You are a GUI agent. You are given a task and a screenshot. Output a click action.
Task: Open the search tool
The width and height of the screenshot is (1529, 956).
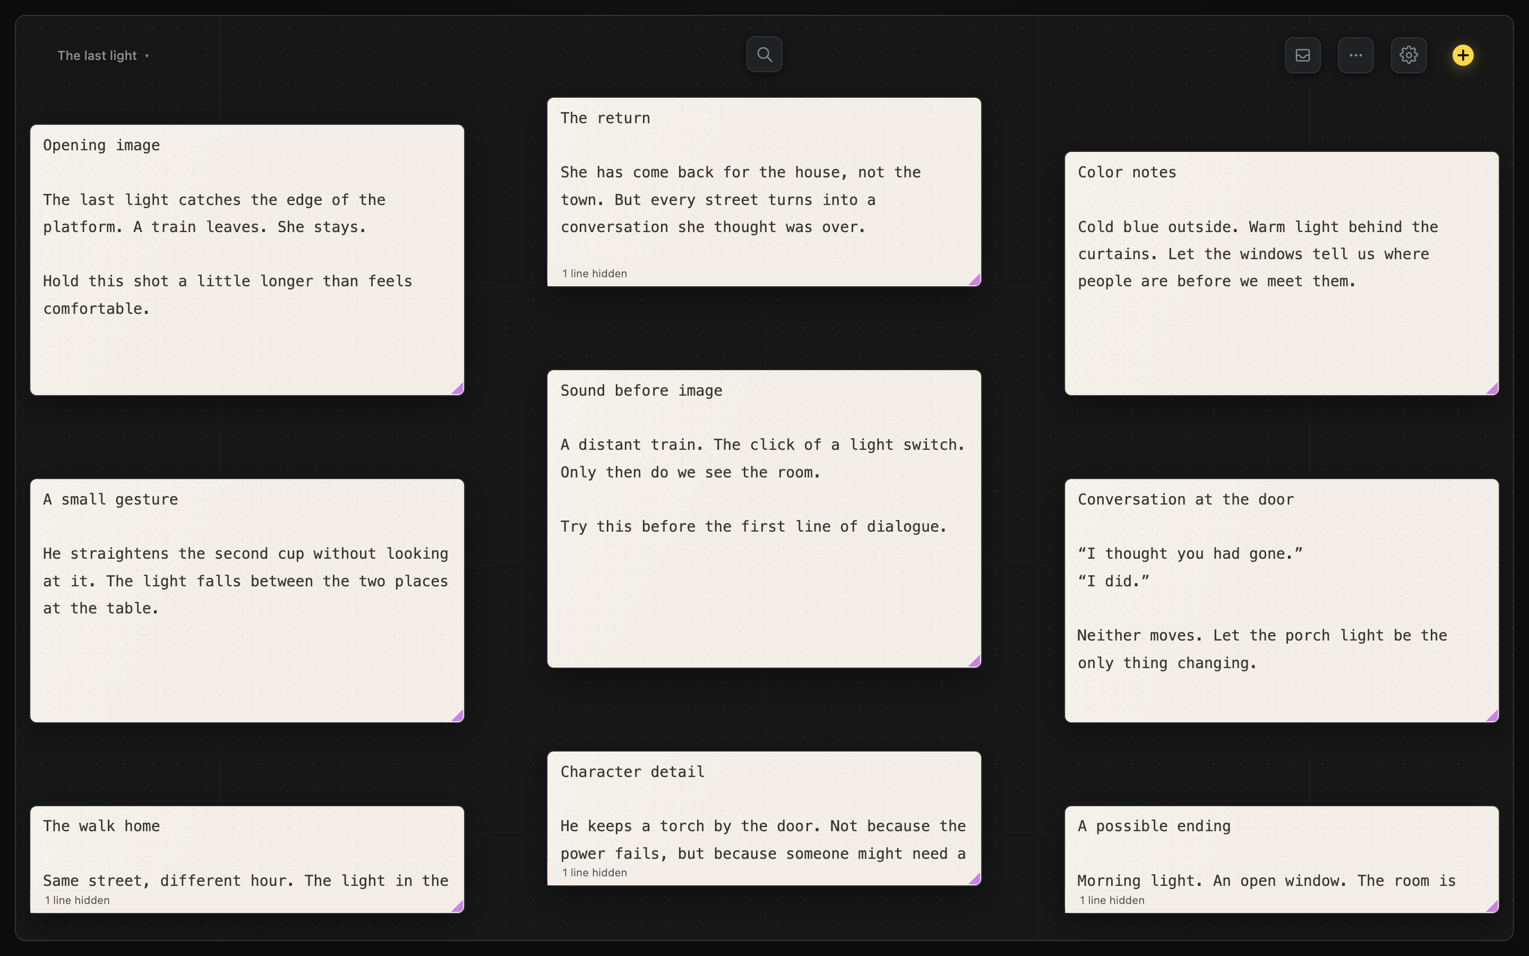(764, 54)
